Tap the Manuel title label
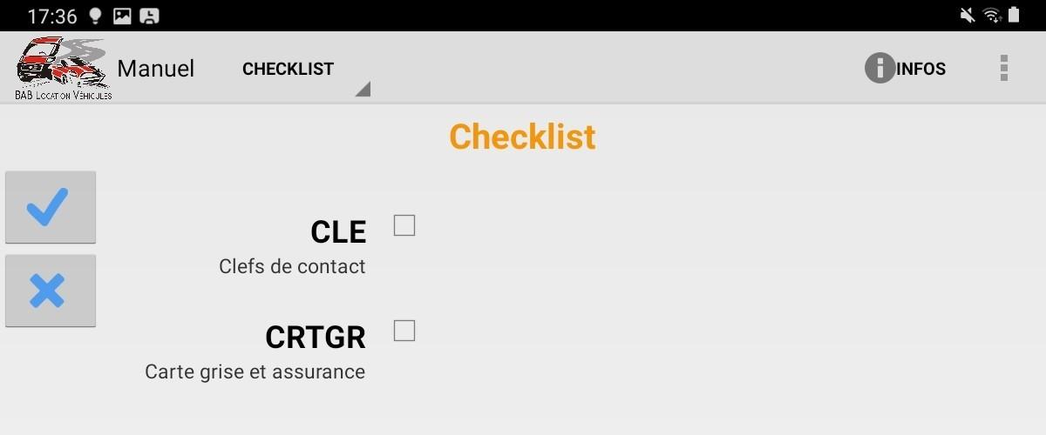 pos(156,68)
